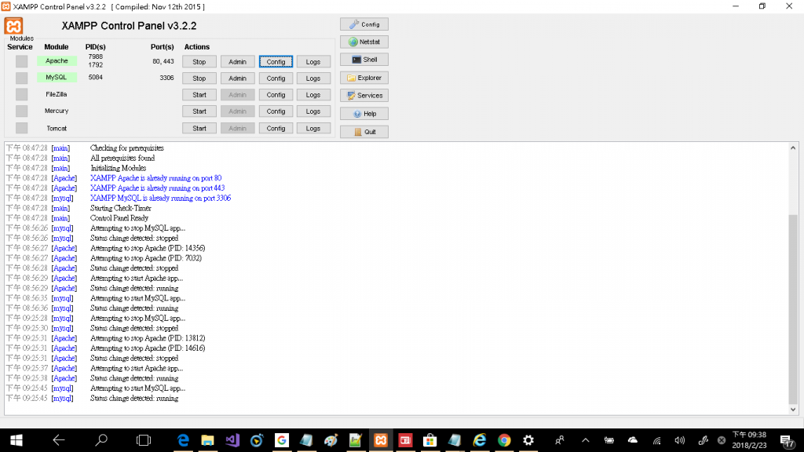The height and width of the screenshot is (452, 804).
Task: Open File Explorer from taskbar
Action: click(207, 440)
